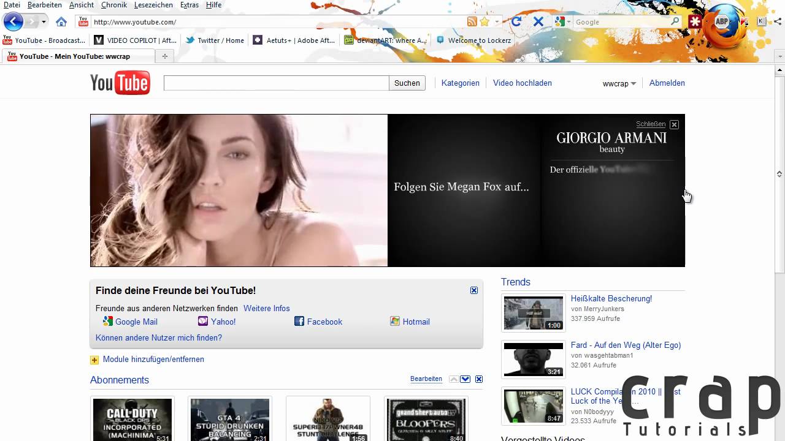Open the Kategorien link
This screenshot has width=785, height=441.
pyautogui.click(x=461, y=83)
